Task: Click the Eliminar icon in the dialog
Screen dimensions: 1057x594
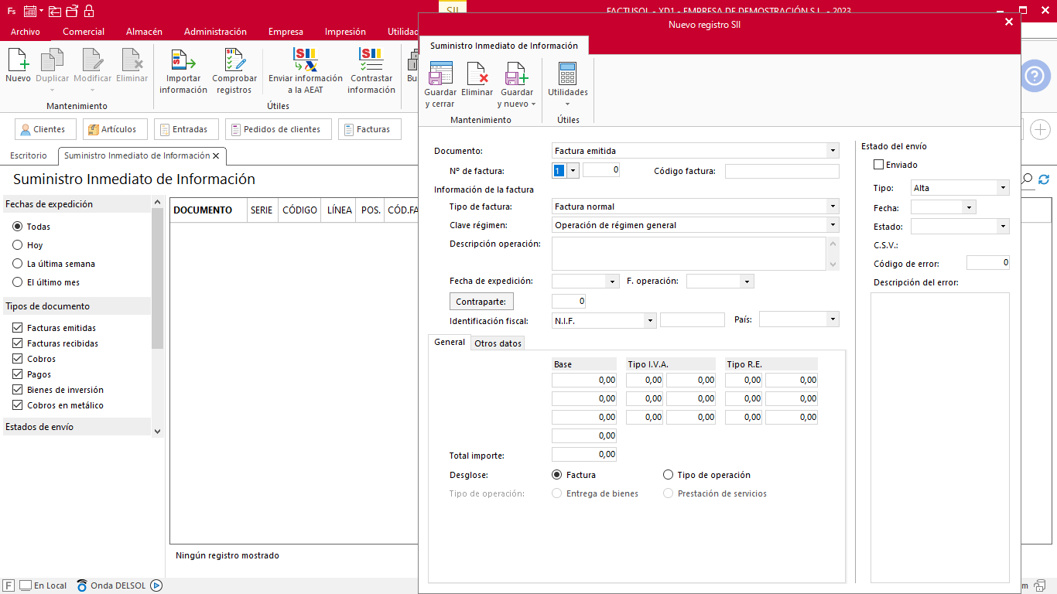Action: point(477,75)
